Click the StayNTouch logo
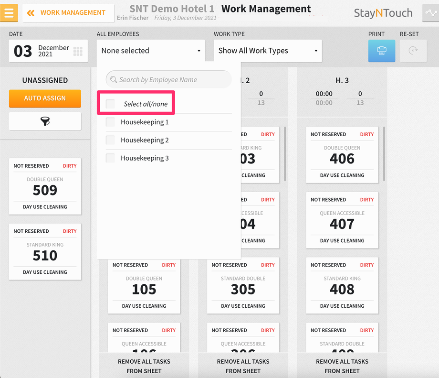439x378 pixels. (x=383, y=13)
